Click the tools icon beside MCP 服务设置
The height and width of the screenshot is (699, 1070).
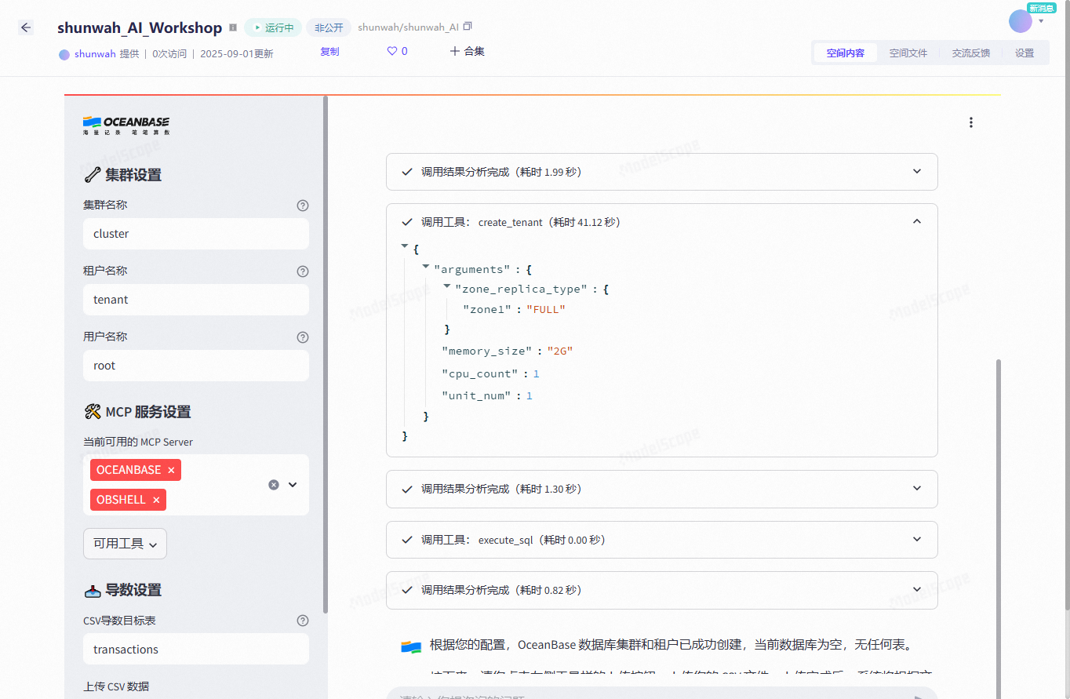pyautogui.click(x=92, y=412)
